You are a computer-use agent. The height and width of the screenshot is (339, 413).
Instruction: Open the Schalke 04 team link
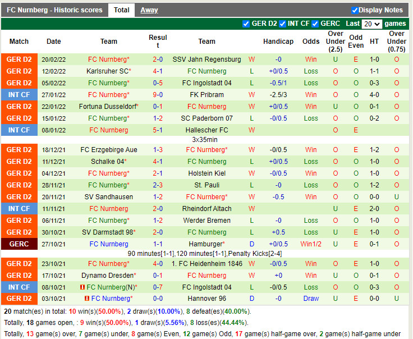pyautogui.click(x=108, y=162)
